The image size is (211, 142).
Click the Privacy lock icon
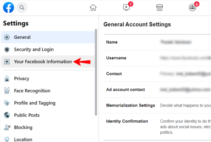point(7,79)
